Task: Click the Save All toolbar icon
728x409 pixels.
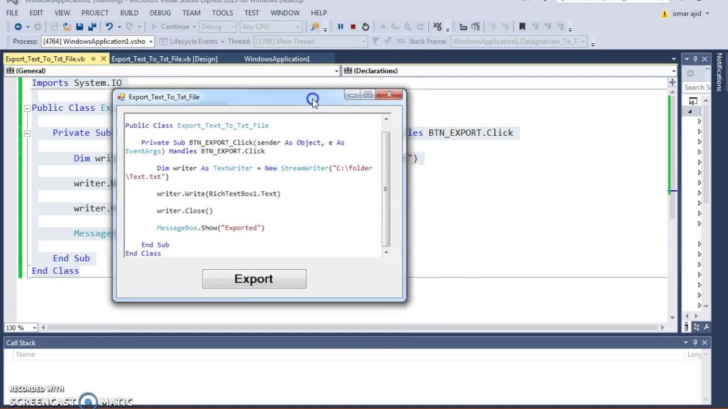Action: [x=92, y=27]
